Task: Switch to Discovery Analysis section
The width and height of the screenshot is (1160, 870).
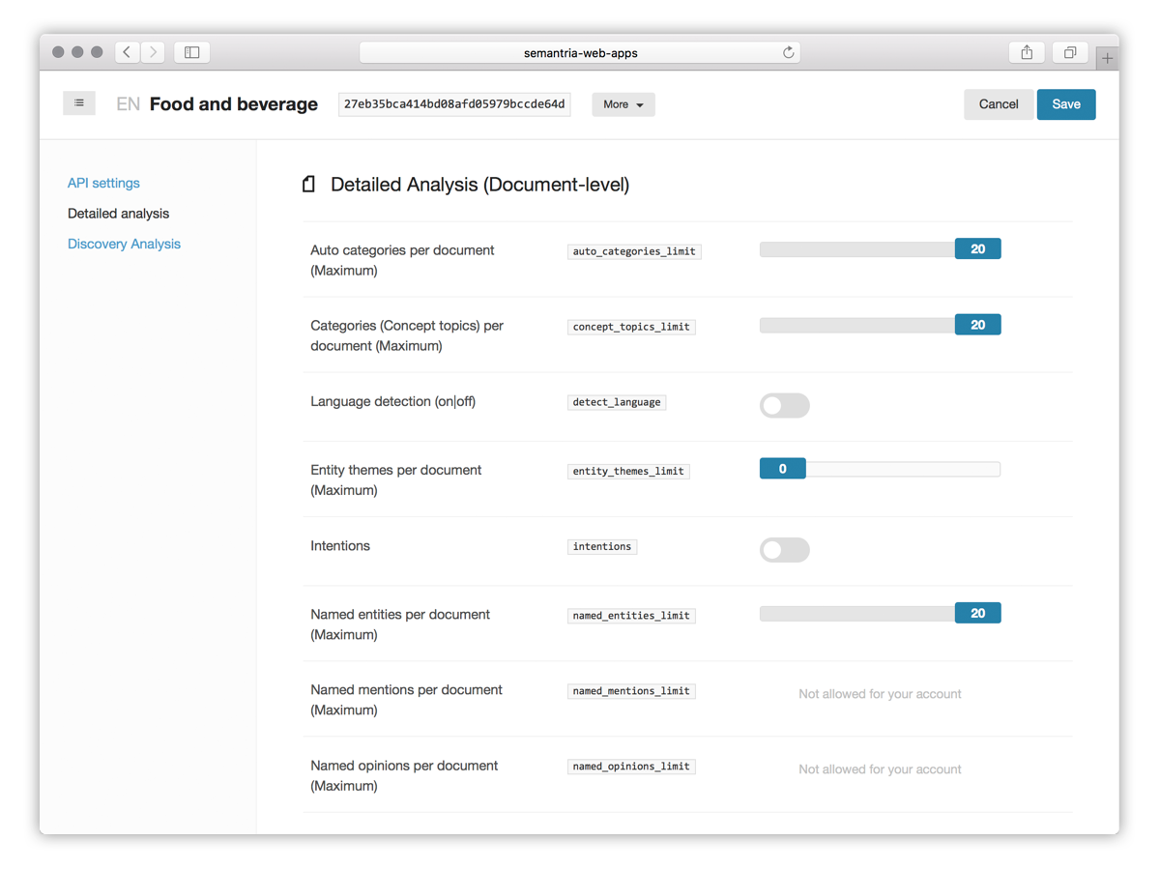Action: click(x=124, y=244)
